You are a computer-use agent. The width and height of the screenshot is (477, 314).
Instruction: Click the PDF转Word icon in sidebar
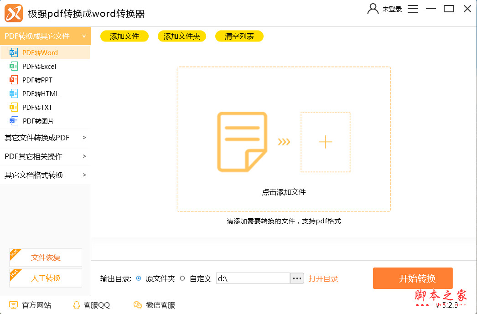13,52
